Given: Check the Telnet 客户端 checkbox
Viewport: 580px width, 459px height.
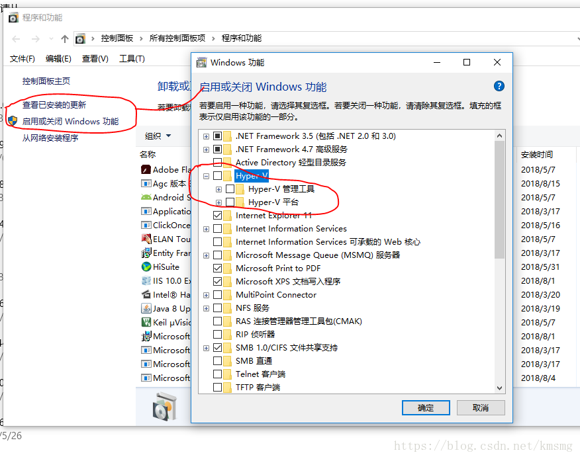Looking at the screenshot, I should [x=217, y=374].
